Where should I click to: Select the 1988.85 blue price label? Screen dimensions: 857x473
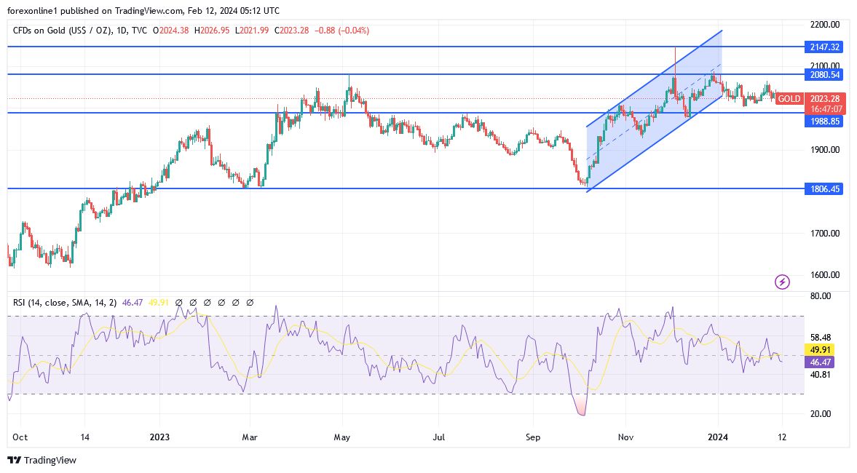(x=824, y=122)
